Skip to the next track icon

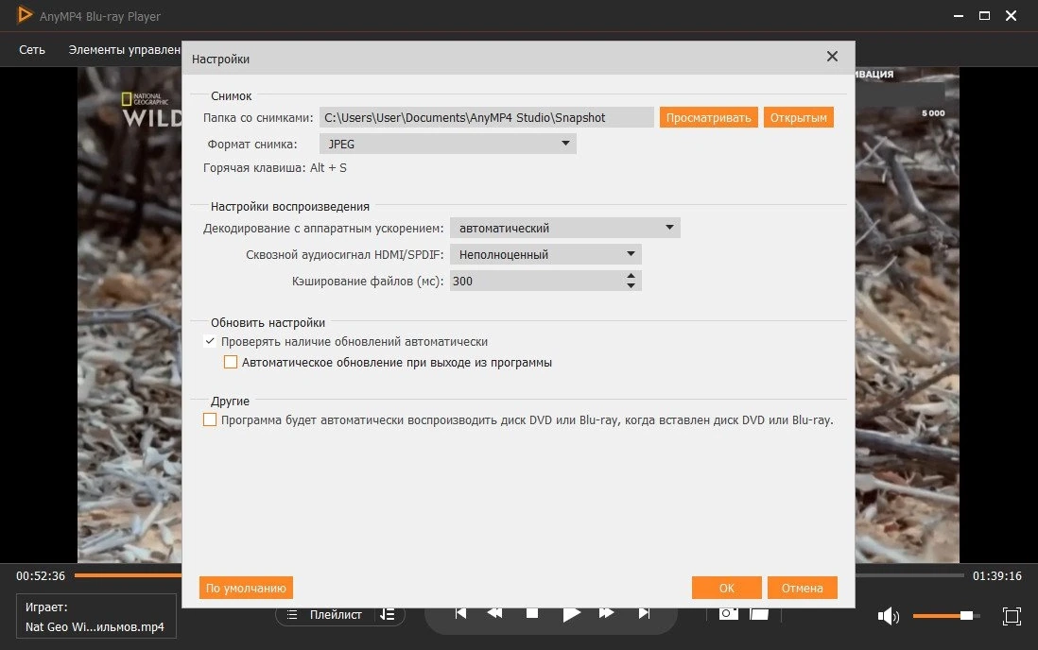click(644, 613)
